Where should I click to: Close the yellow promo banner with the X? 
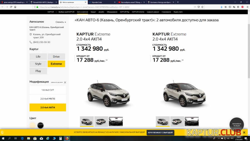point(244,132)
